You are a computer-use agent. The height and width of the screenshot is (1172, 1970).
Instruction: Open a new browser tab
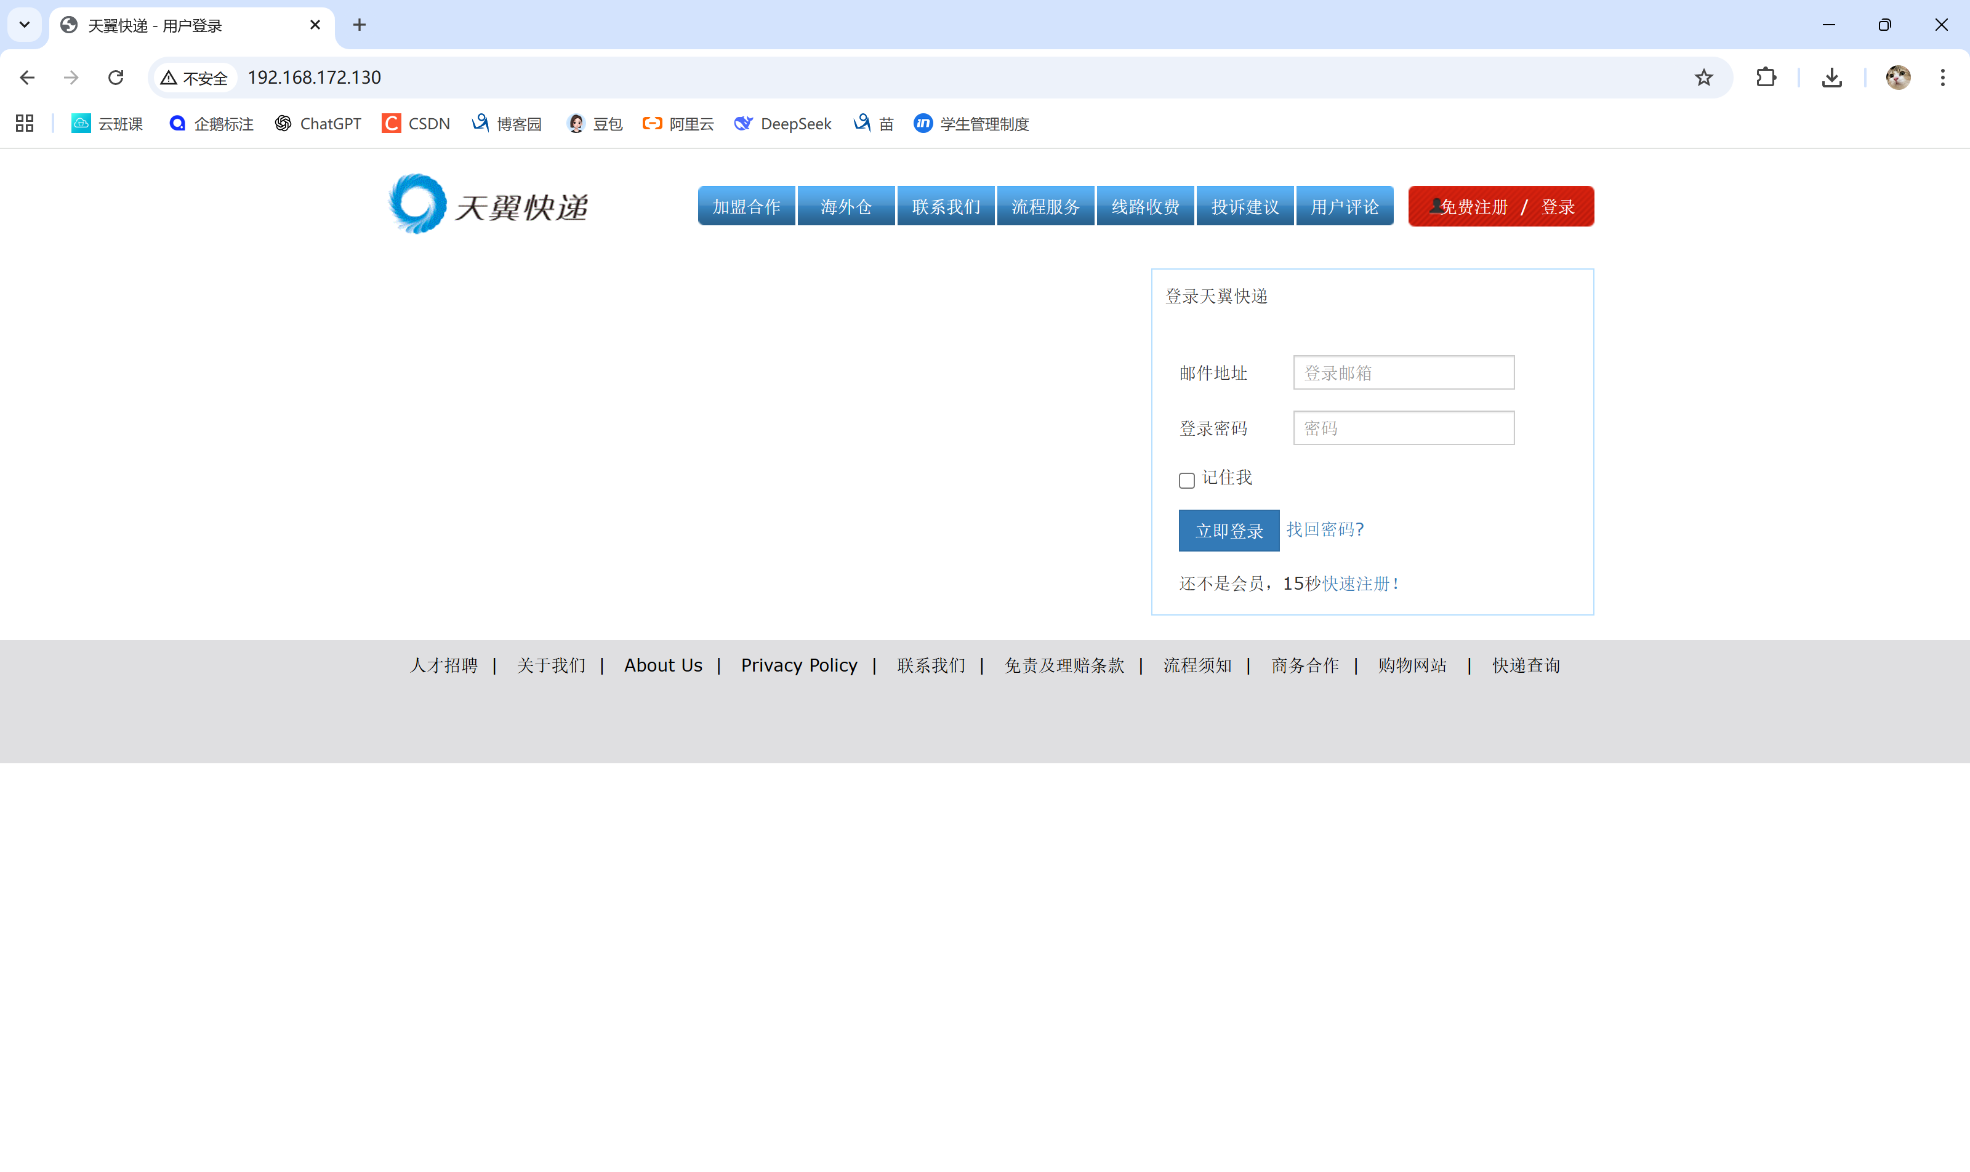360,25
